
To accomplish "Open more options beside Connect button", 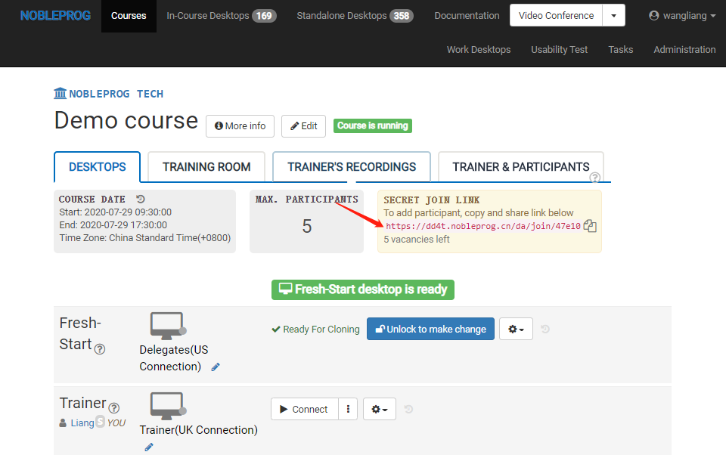I will coord(348,409).
